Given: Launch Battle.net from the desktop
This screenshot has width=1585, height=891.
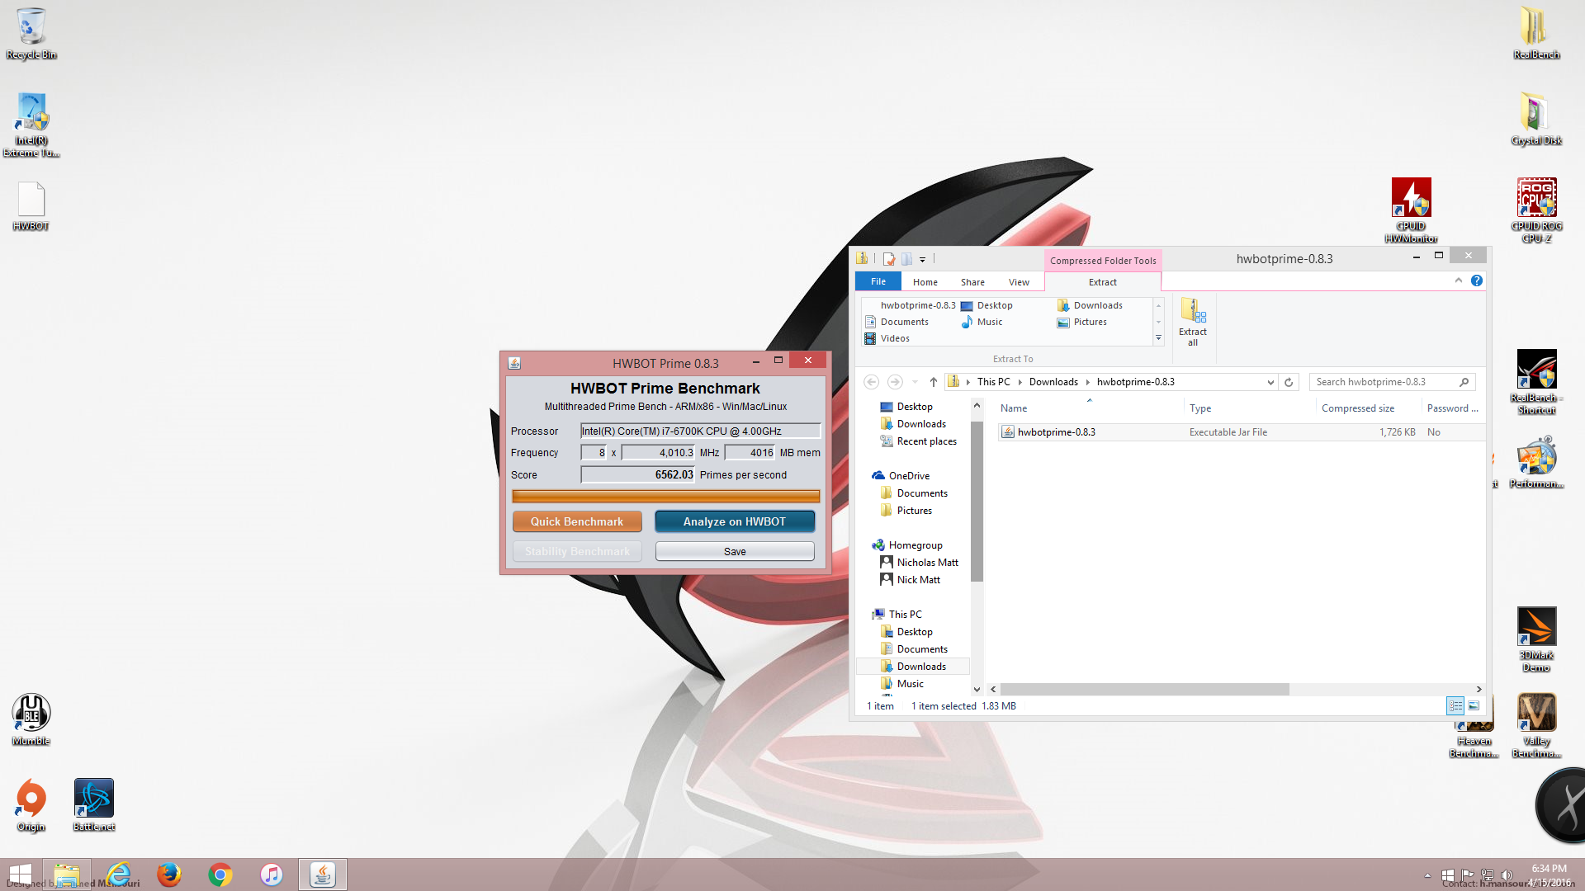Looking at the screenshot, I should tap(94, 805).
